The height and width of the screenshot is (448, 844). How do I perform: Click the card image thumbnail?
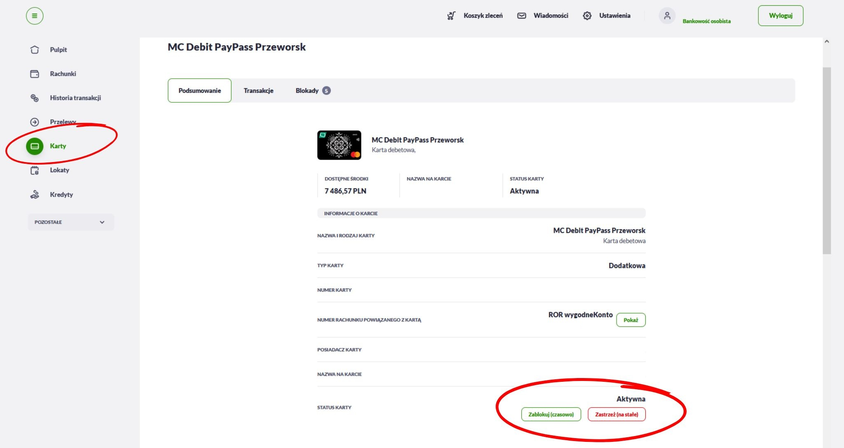point(339,145)
